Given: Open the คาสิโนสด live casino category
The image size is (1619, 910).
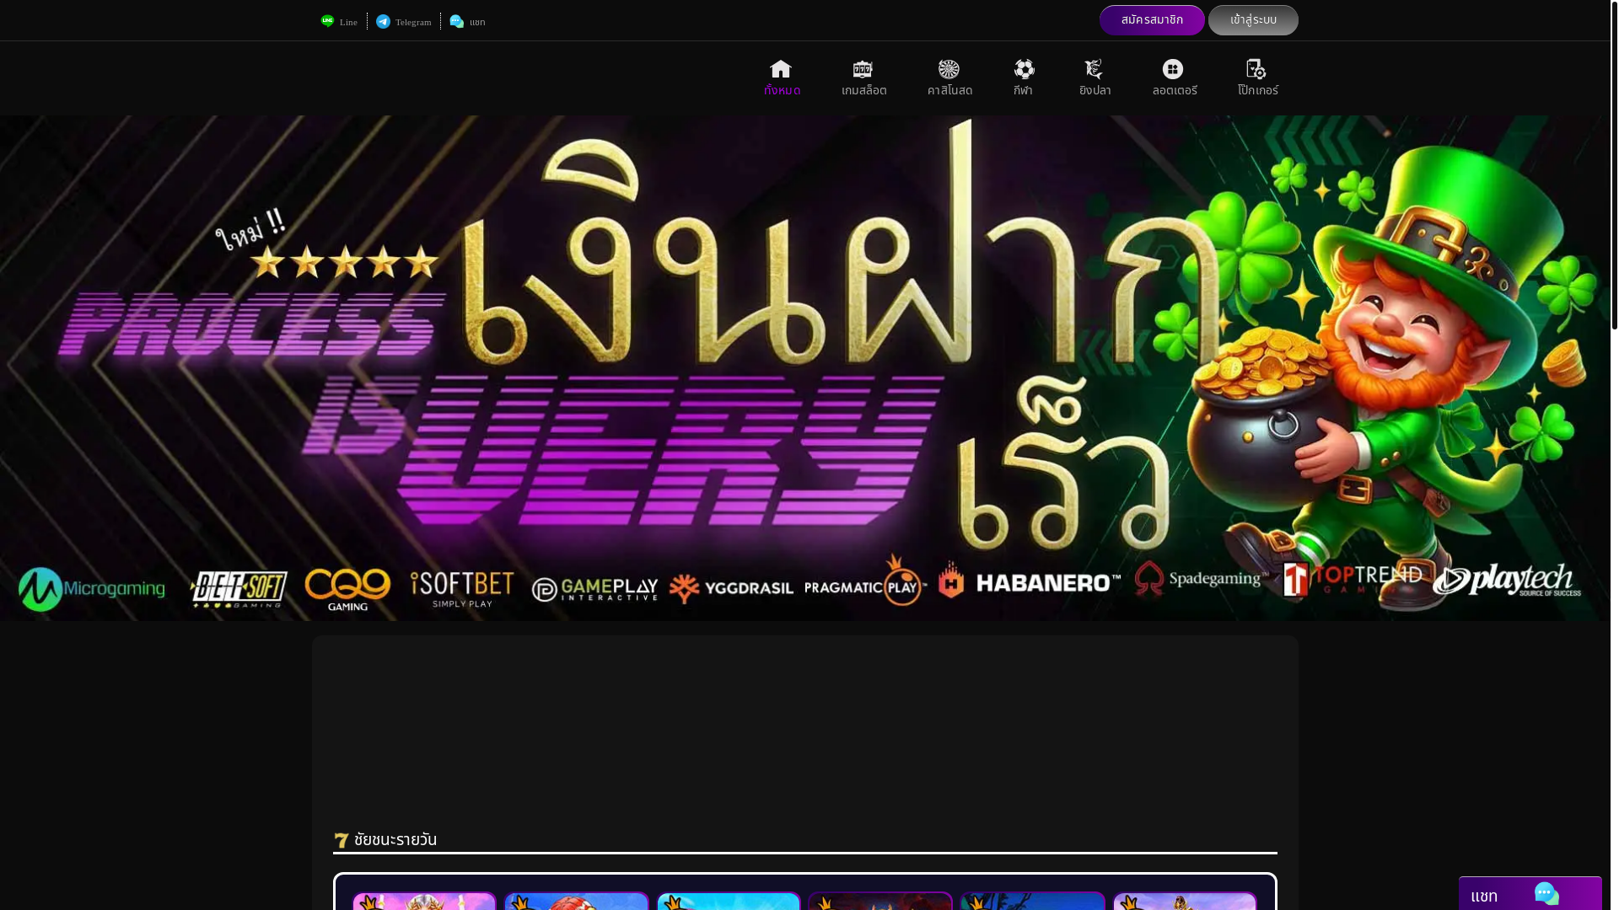Looking at the screenshot, I should 949,78.
